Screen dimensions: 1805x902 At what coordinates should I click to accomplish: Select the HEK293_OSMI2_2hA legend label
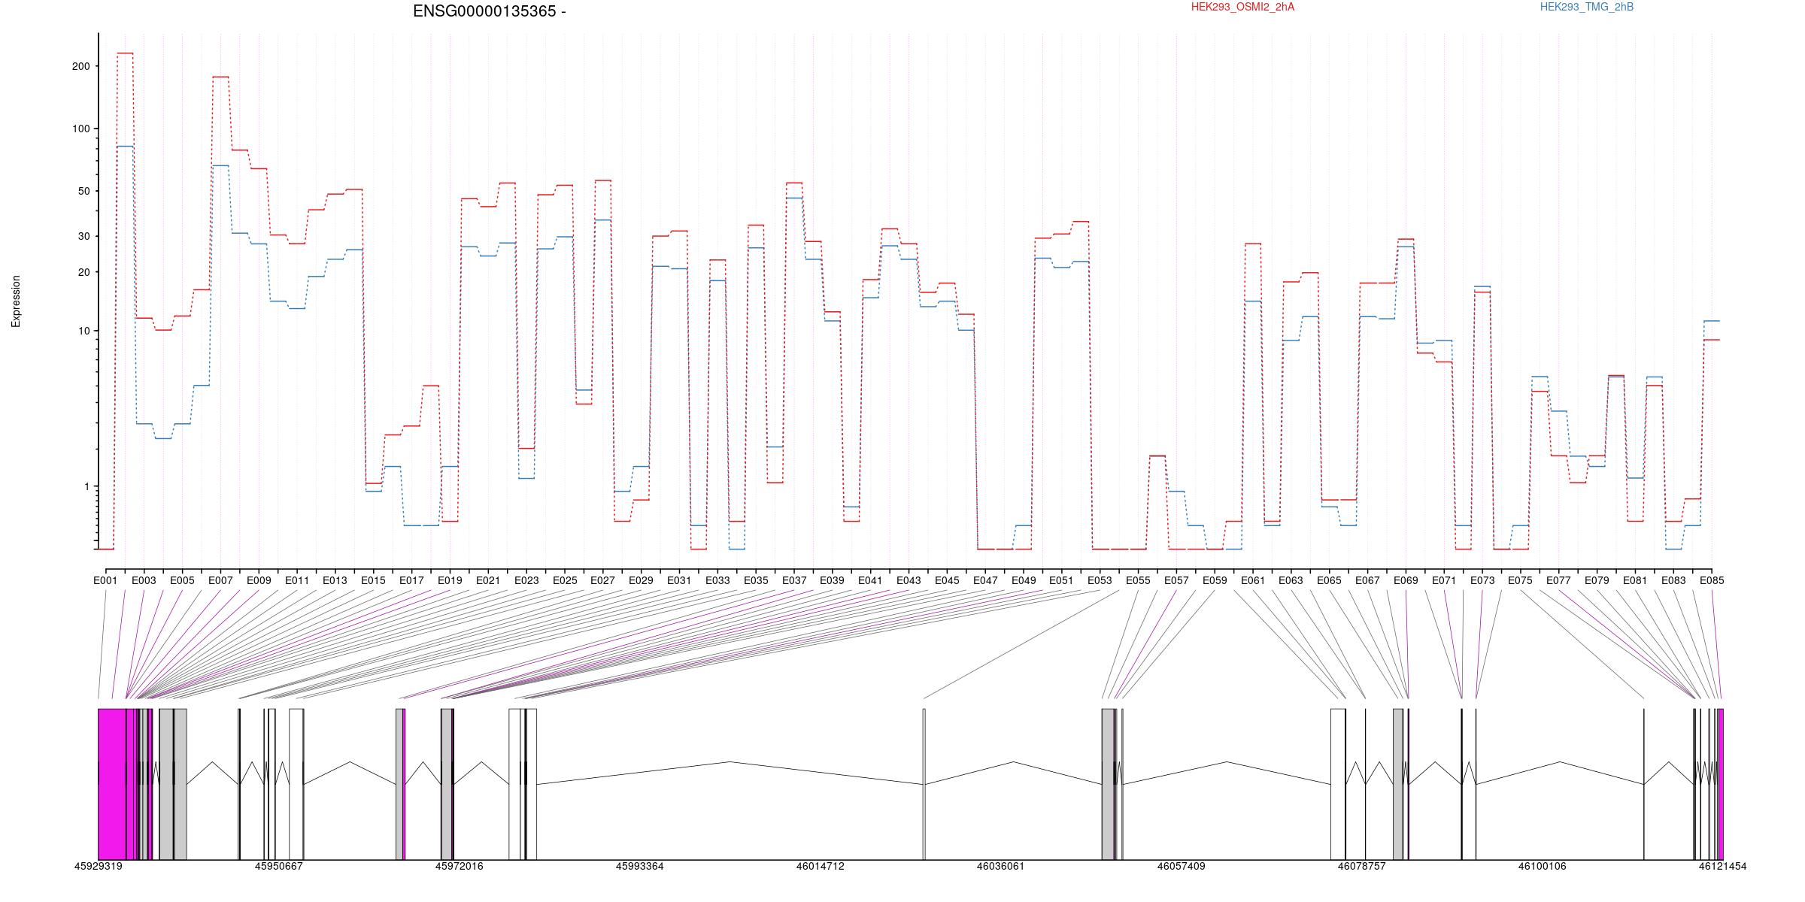click(x=1242, y=7)
